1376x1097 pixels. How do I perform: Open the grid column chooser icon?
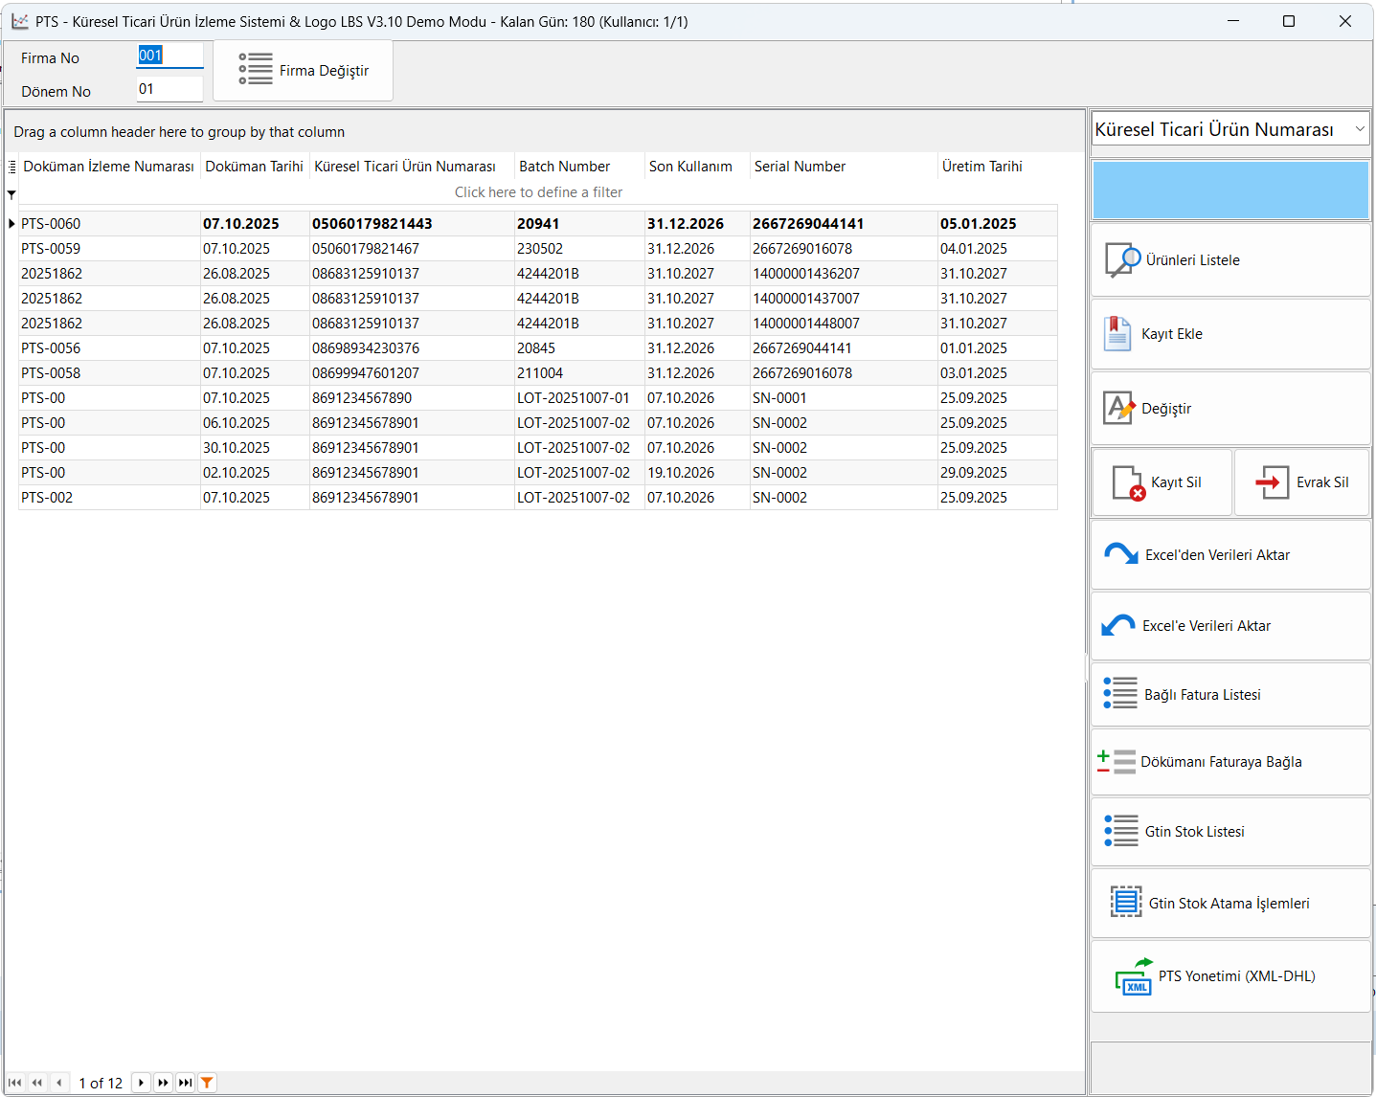click(x=11, y=167)
